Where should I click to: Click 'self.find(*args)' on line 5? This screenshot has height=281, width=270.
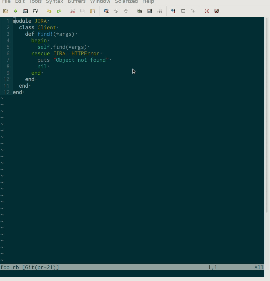pyautogui.click(x=62, y=47)
